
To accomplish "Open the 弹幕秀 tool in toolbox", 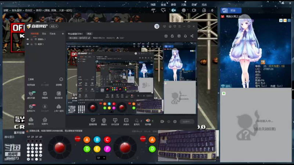I will tap(45, 95).
